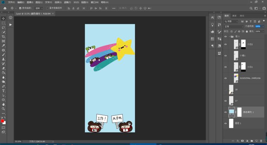Select the Paint Bucket tool
Image resolution: width=267 pixels, height=145 pixels.
pyautogui.click(x=3, y=73)
